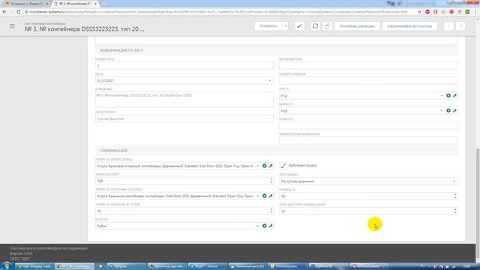Screen dimensions: 480x270
Task: Bookmark page with the star icon
Action: coord(419,12)
